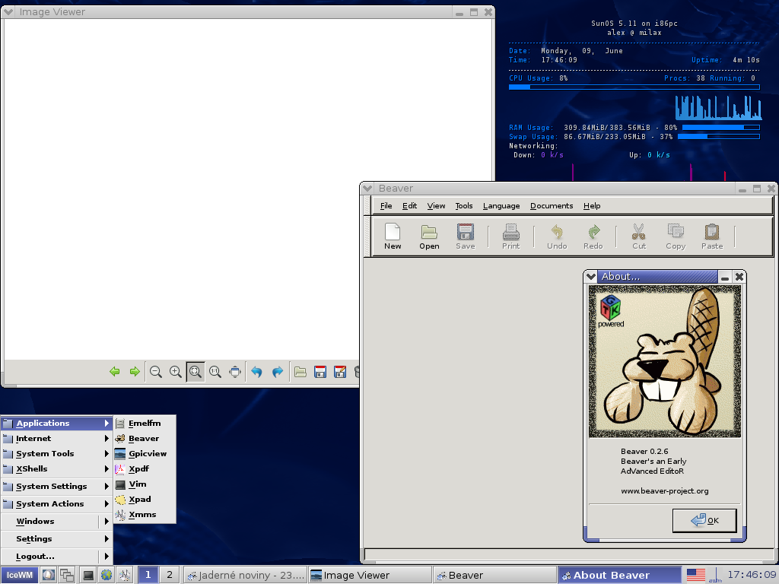779x584 pixels.
Task: Click Undo in Beaver toolbar
Action: point(557,236)
